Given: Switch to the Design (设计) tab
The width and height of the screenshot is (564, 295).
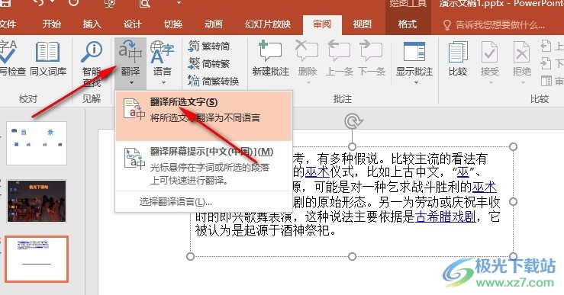Looking at the screenshot, I should [132, 24].
